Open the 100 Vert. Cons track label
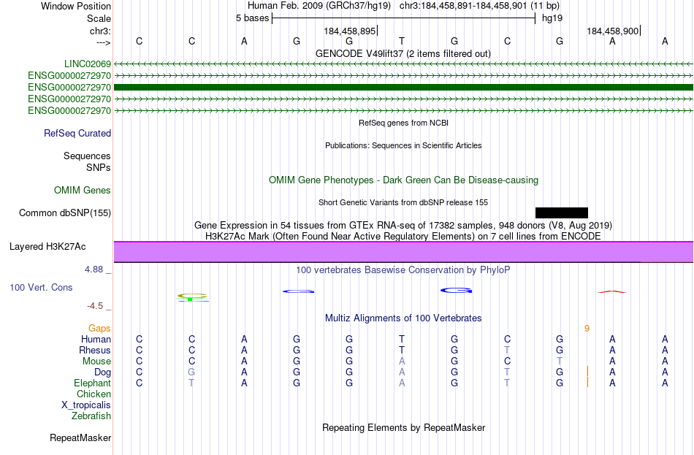This screenshot has width=694, height=455. point(41,288)
